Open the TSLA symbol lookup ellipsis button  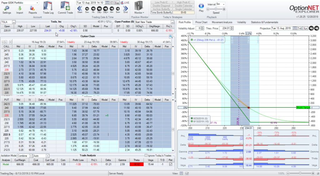14,22
